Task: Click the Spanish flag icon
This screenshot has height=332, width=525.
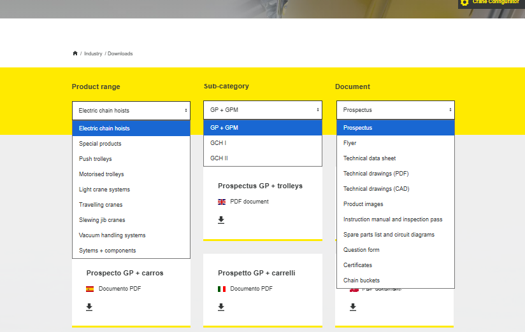Action: point(90,289)
